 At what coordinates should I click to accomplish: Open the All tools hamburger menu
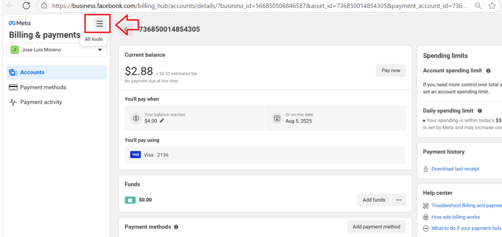click(100, 24)
